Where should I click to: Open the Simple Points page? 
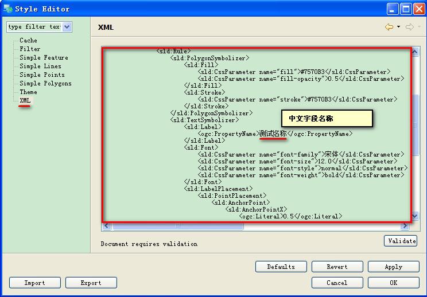click(x=42, y=75)
